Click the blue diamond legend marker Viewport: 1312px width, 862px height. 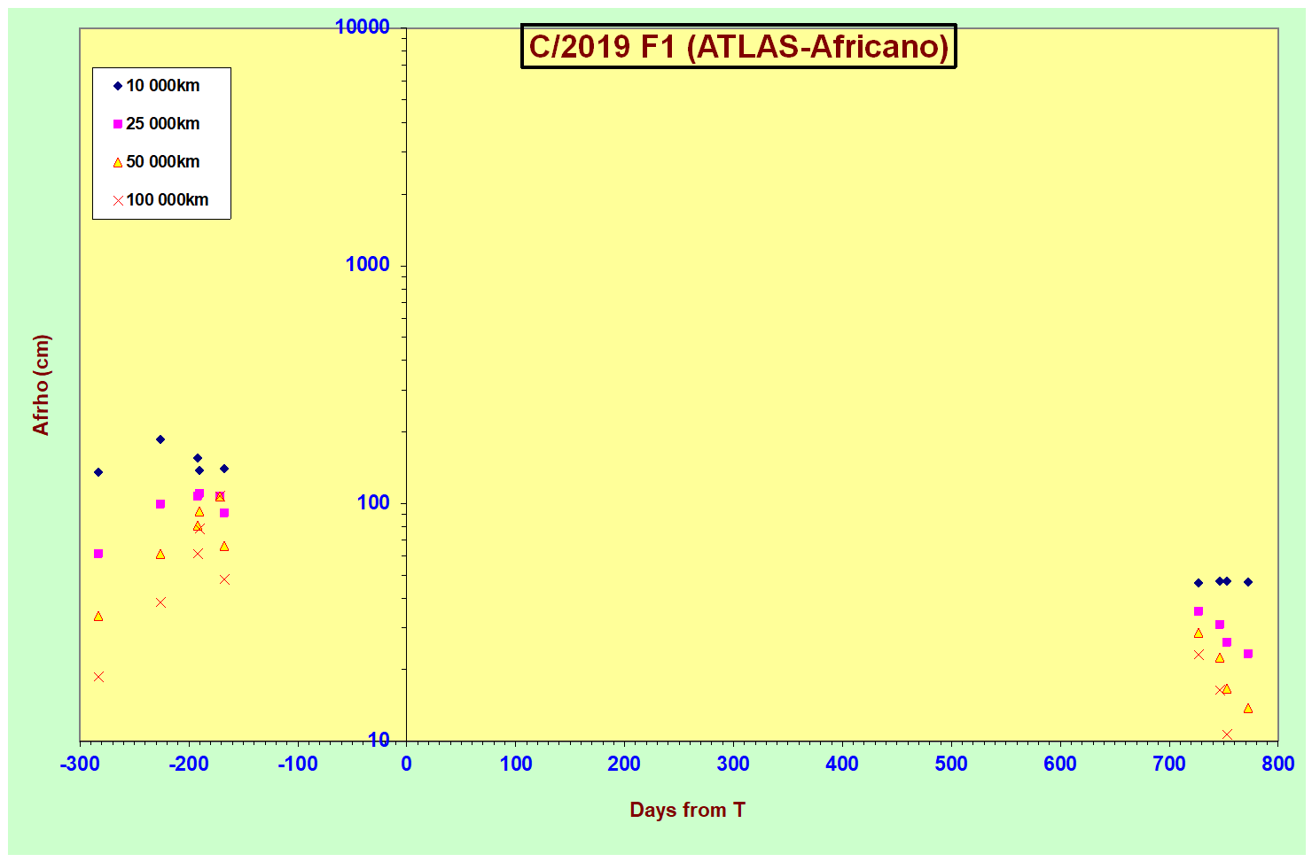tap(117, 86)
